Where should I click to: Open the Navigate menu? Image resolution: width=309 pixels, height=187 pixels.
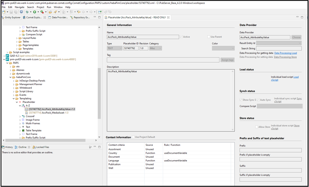pyautogui.click(x=19, y=7)
